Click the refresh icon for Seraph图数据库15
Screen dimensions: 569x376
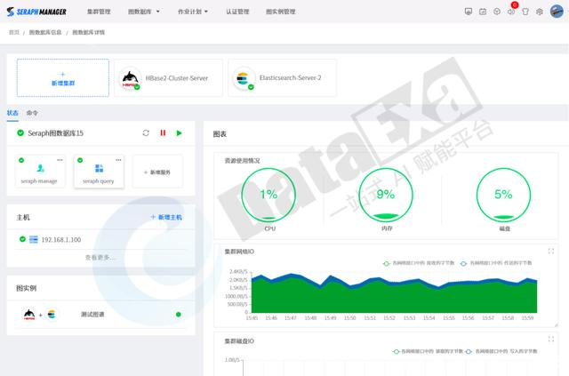146,132
